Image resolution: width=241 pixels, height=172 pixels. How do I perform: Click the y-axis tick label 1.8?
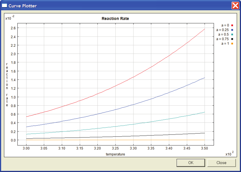point(13,63)
